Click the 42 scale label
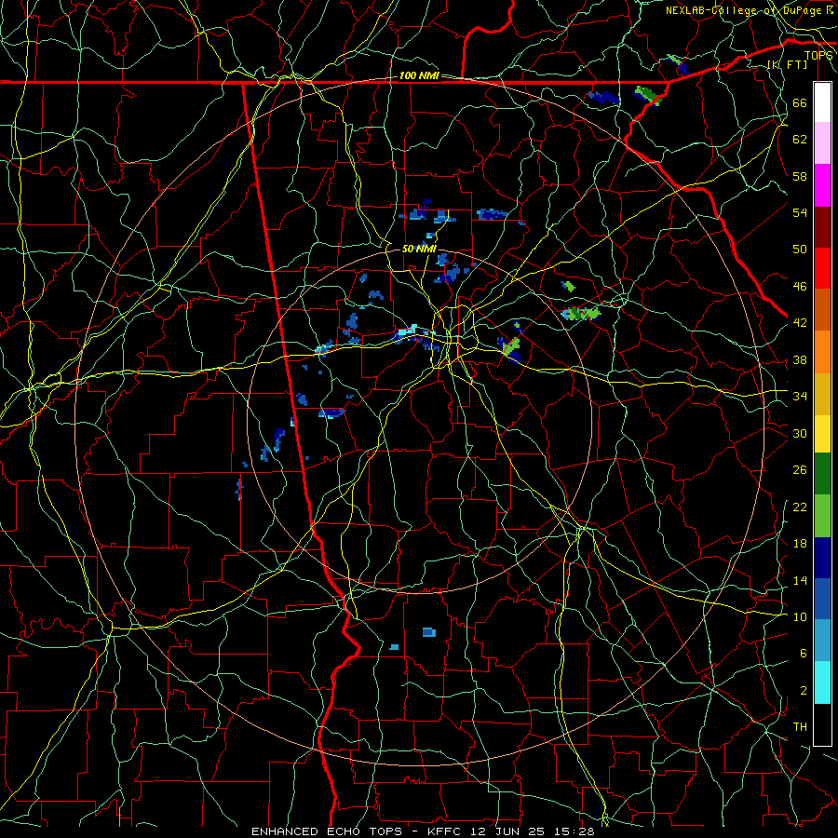The image size is (838, 838). [800, 323]
